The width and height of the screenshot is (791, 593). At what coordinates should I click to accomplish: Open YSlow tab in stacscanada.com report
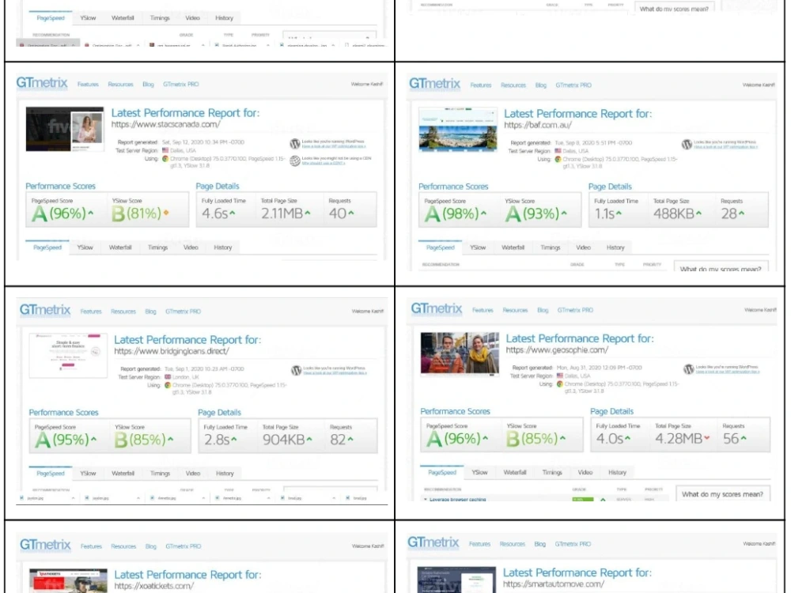click(x=85, y=247)
